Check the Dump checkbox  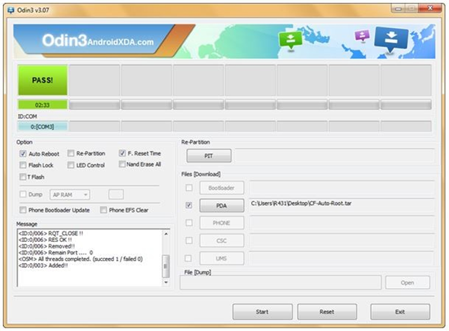(23, 194)
